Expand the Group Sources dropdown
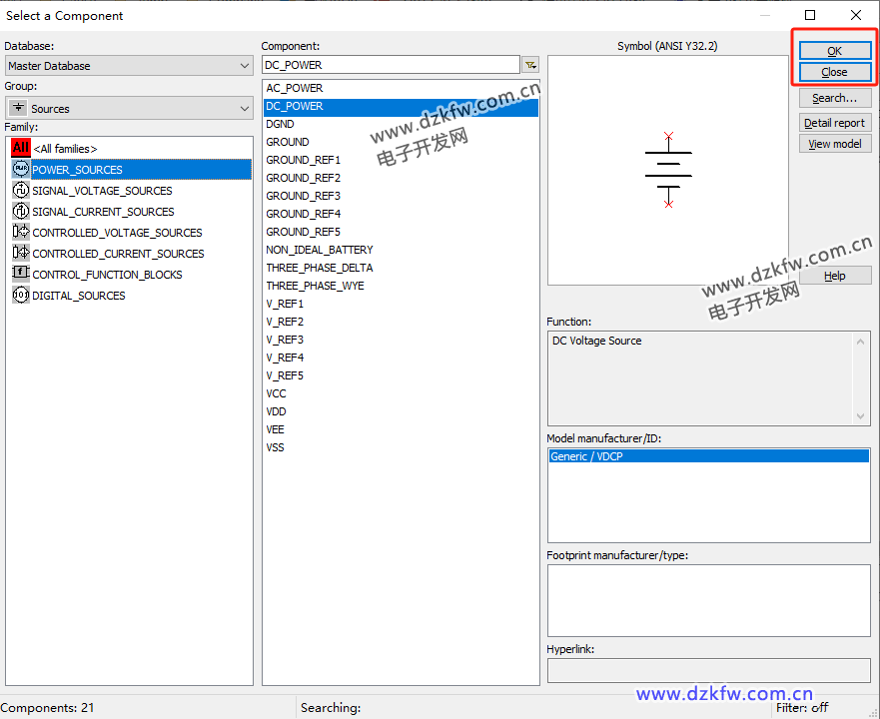The height and width of the screenshot is (719, 880). coord(128,108)
